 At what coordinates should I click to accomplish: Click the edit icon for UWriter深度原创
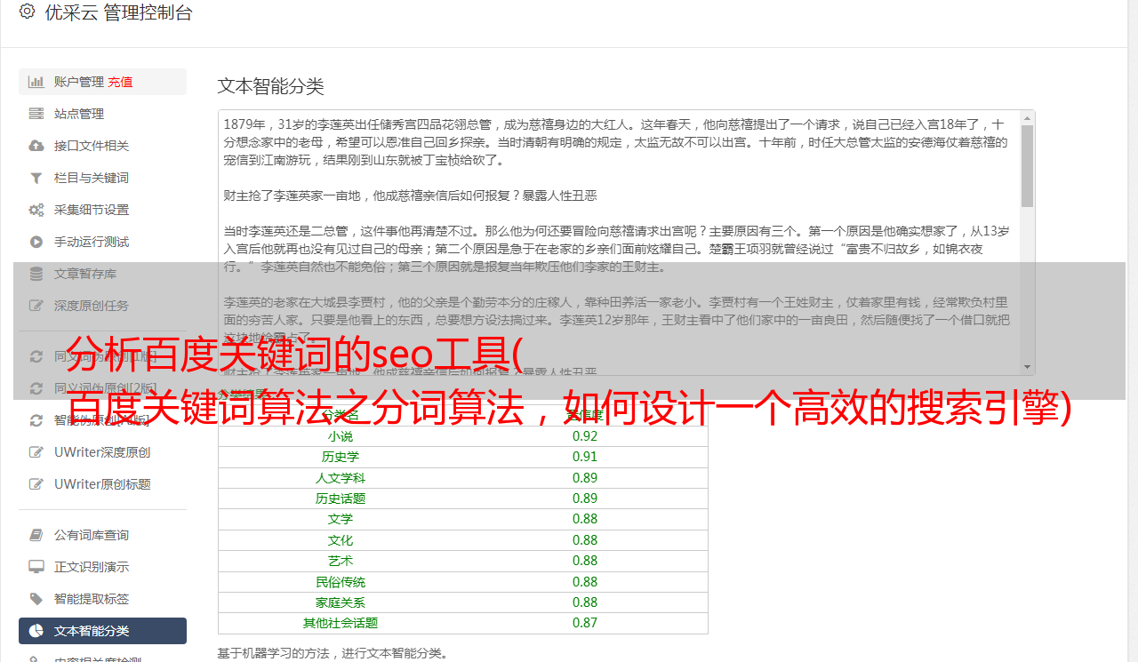(36, 452)
